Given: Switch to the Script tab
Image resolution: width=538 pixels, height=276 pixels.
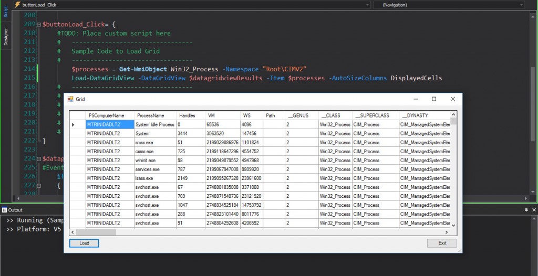Looking at the screenshot, I should pos(5,12).
